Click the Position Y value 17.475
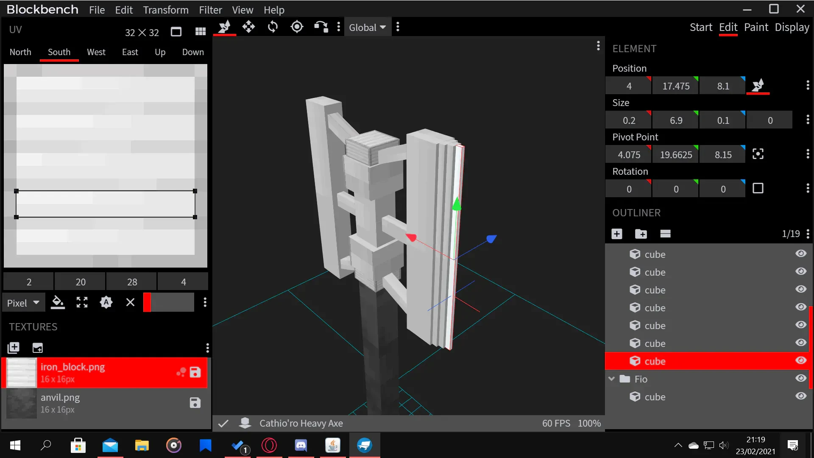This screenshot has width=814, height=458. tap(676, 86)
